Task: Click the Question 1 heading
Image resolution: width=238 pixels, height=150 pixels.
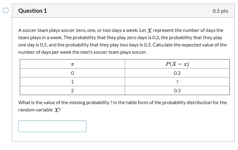Action: coord(33,11)
